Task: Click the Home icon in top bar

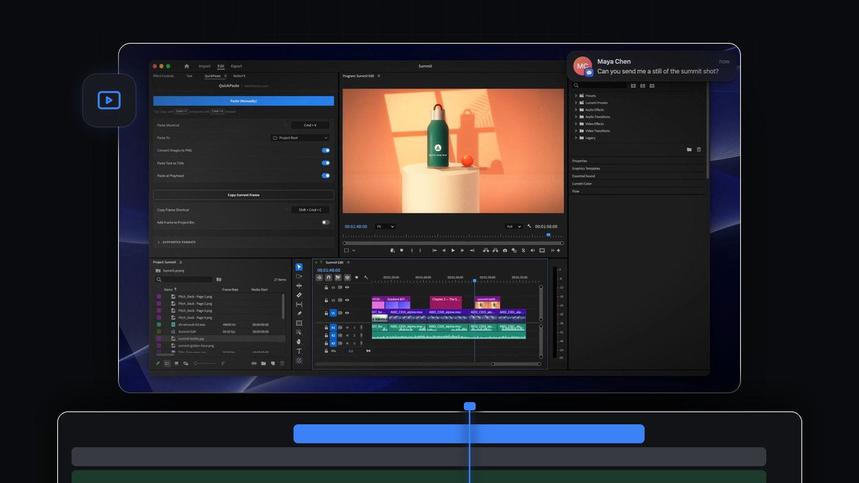Action: click(x=187, y=66)
